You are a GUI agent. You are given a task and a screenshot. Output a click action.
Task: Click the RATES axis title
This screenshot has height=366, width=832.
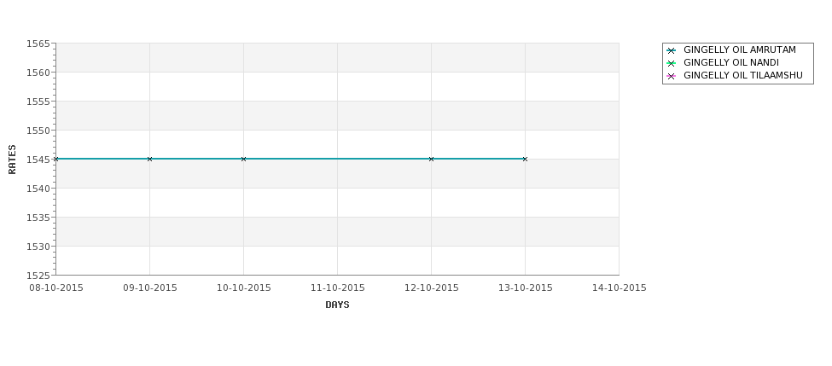(12, 160)
